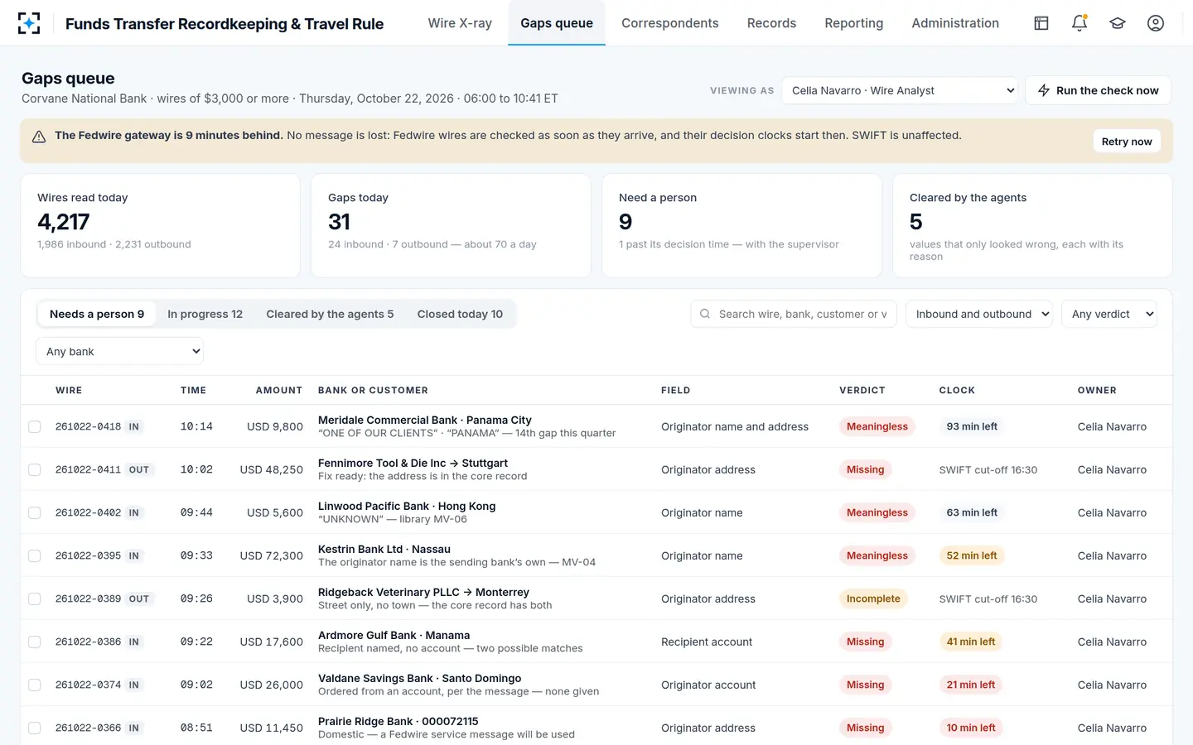
Task: Open the layout panel icon in header
Action: (1041, 23)
